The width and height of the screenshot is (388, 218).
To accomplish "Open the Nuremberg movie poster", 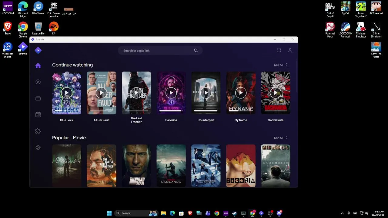I will [276, 166].
